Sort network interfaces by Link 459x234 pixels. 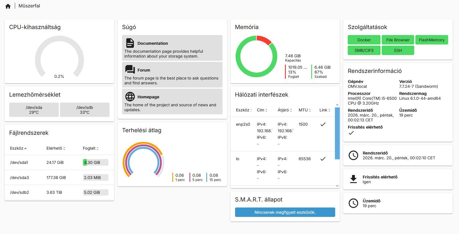pos(325,110)
